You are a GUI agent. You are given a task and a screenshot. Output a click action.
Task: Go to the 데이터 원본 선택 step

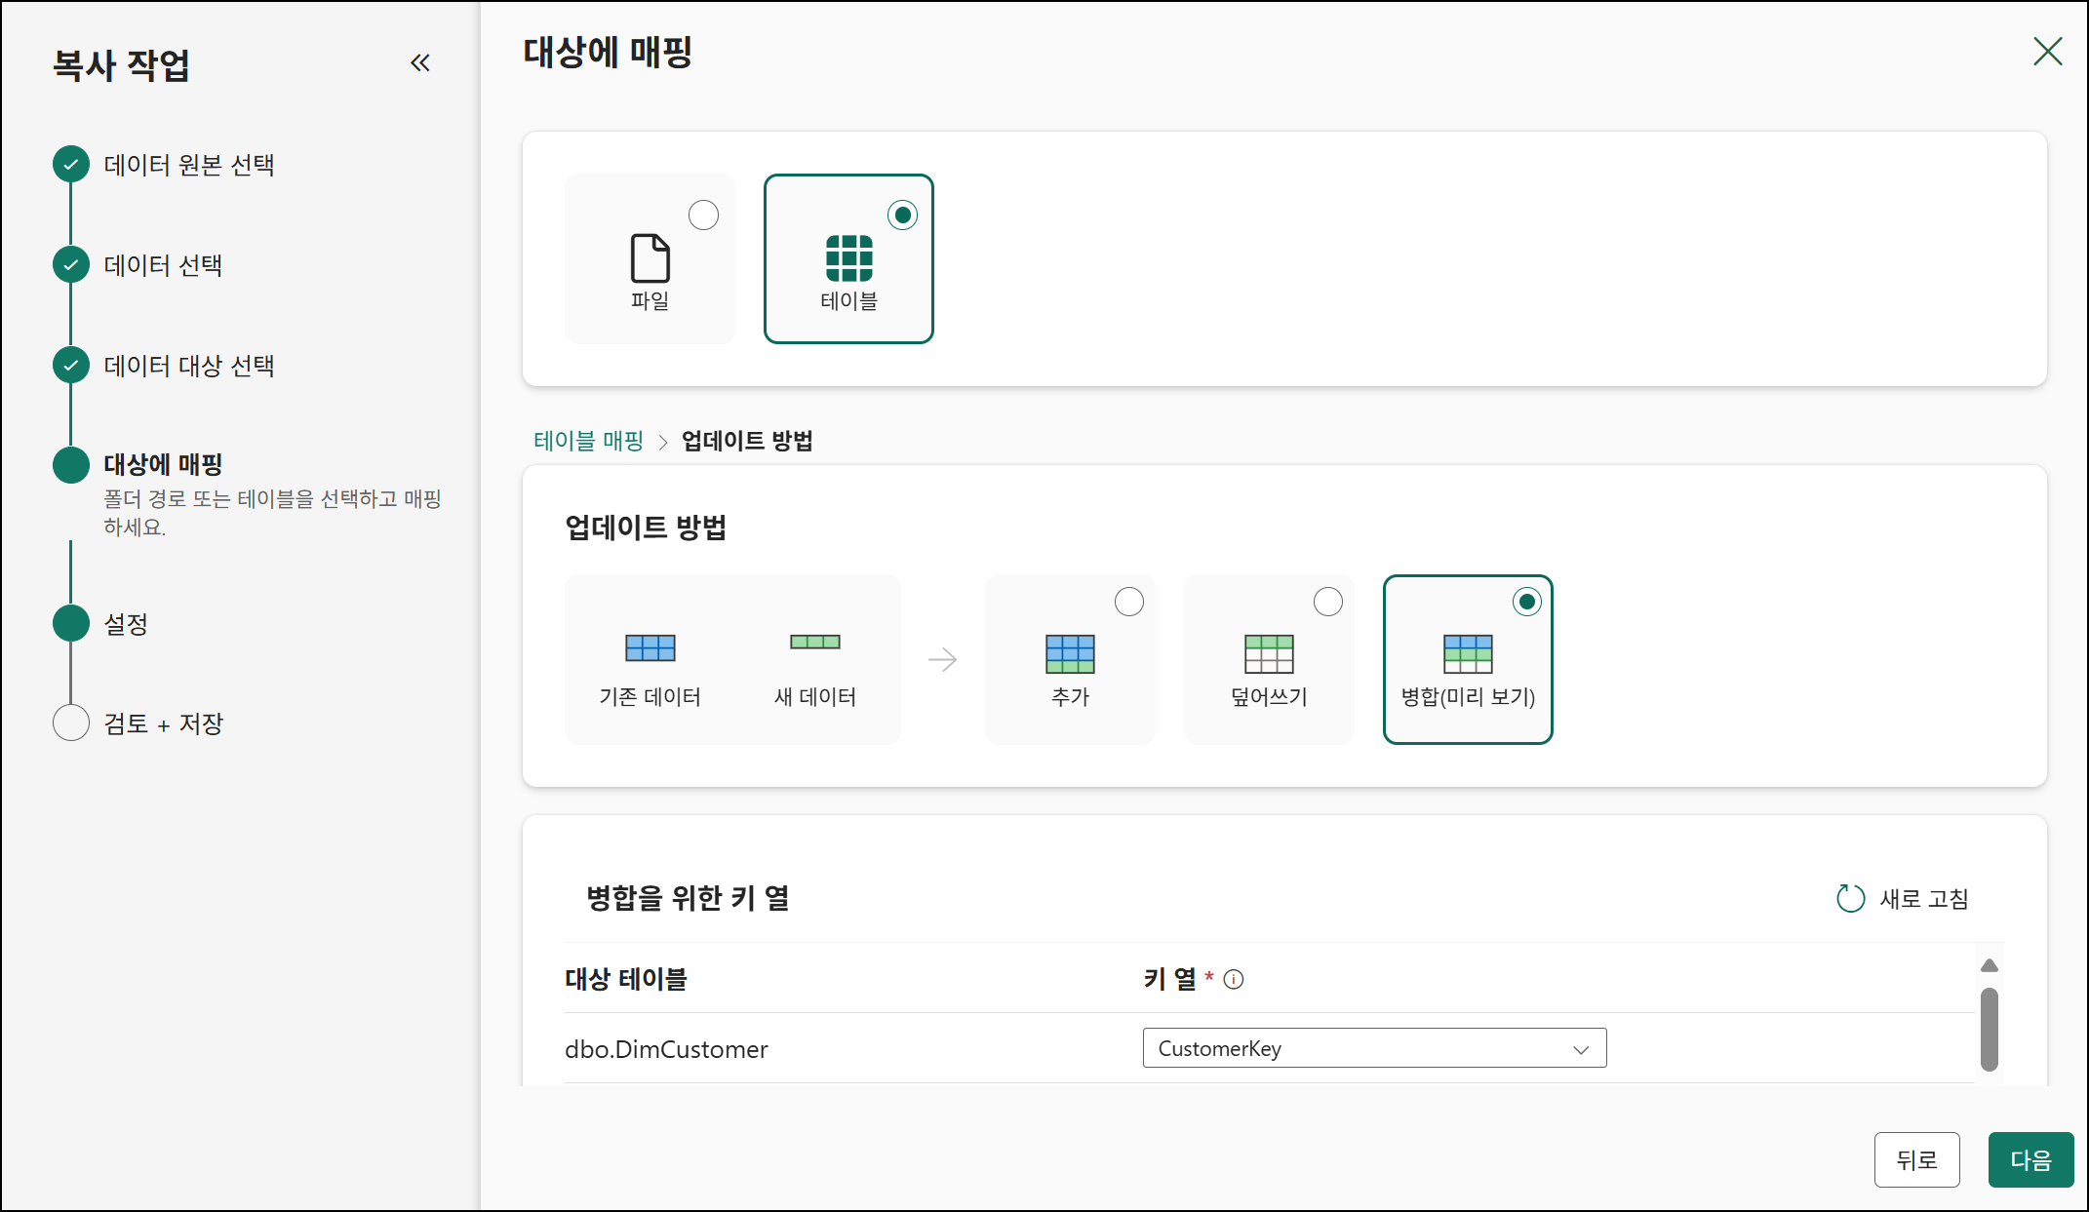coord(188,165)
